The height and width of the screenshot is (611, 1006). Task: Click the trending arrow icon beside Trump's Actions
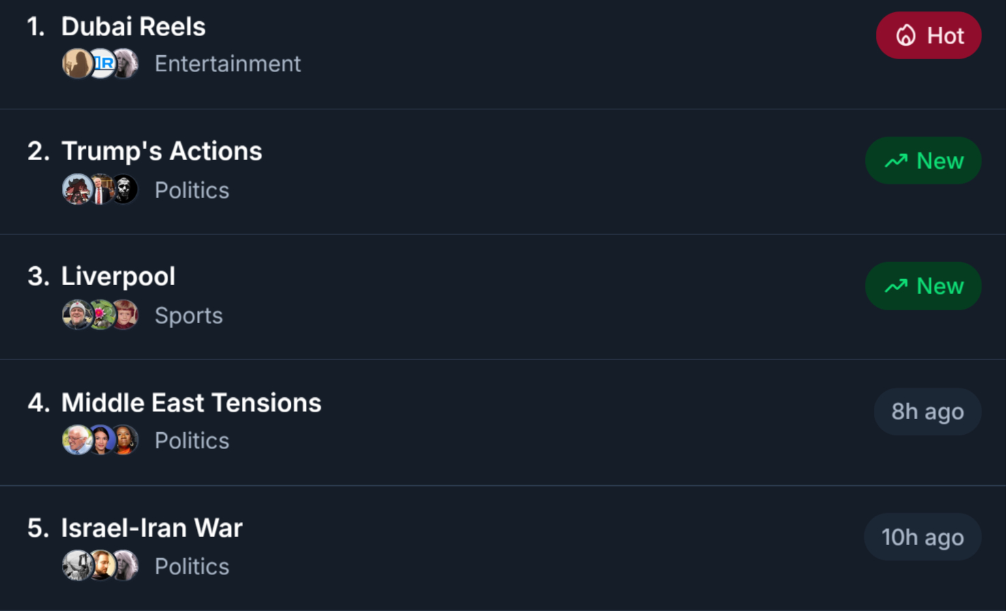(896, 161)
